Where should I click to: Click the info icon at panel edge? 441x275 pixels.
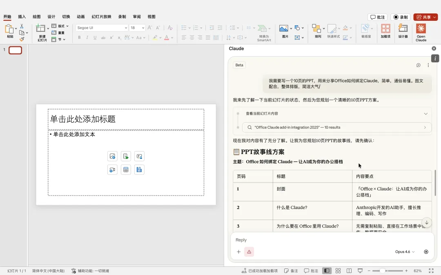pyautogui.click(x=435, y=58)
